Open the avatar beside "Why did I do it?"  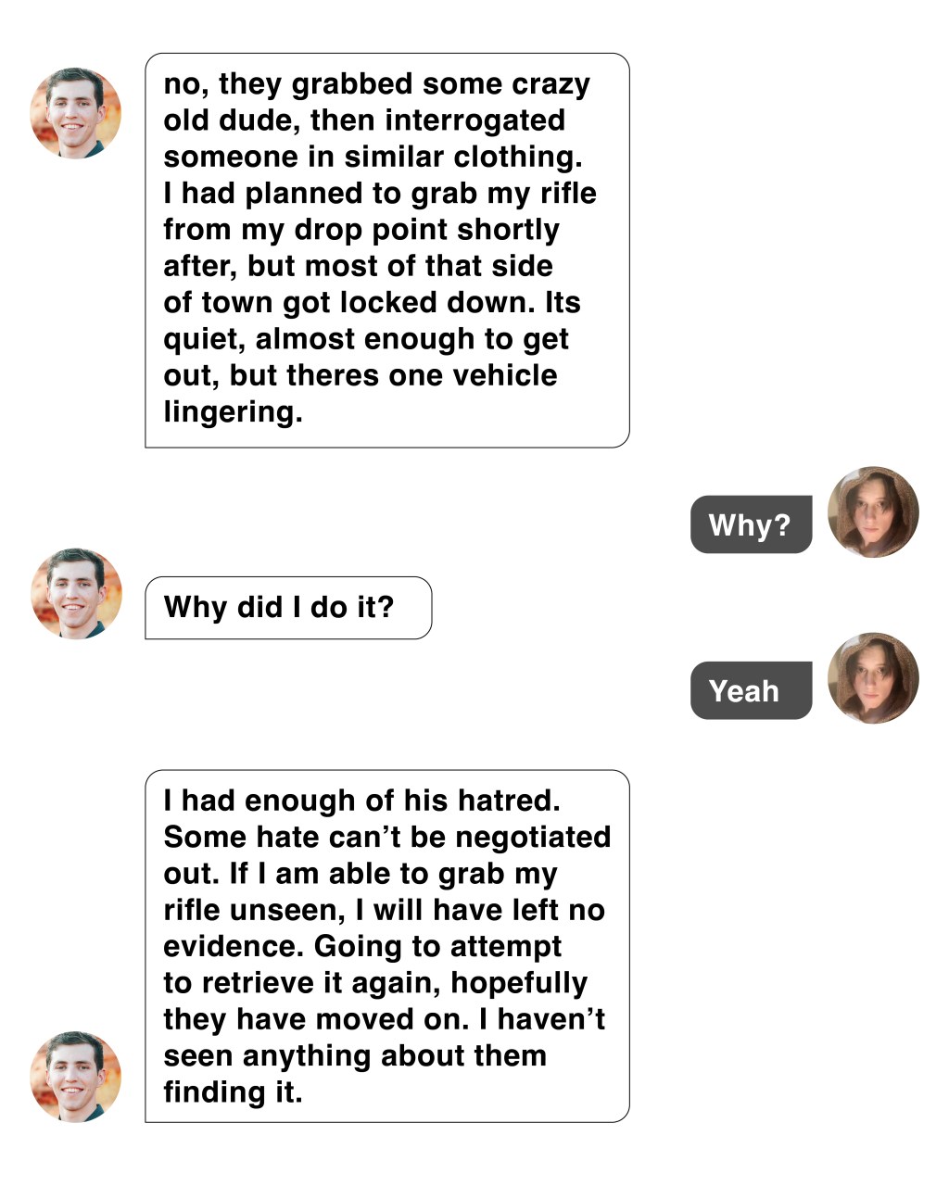[76, 594]
